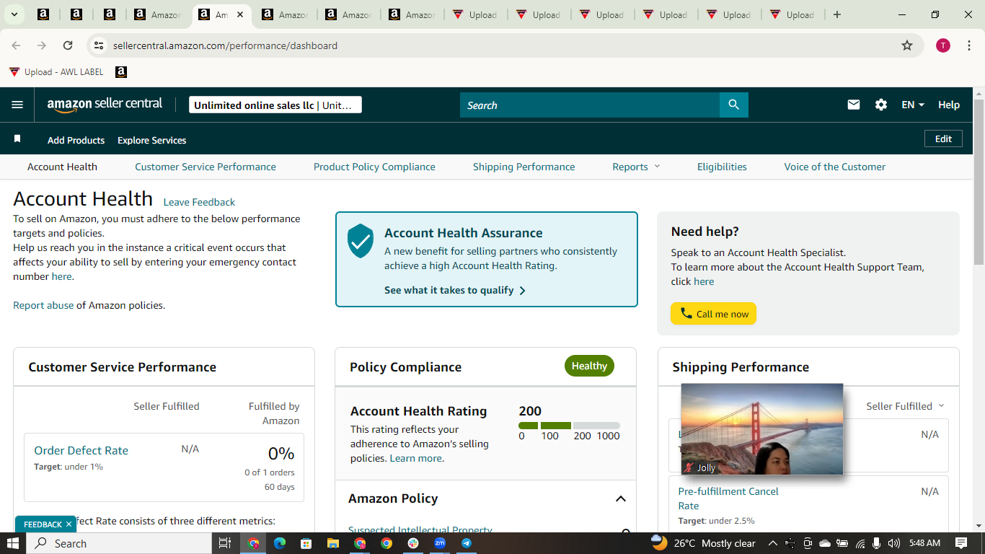Show hidden system tray icons

coord(772,543)
